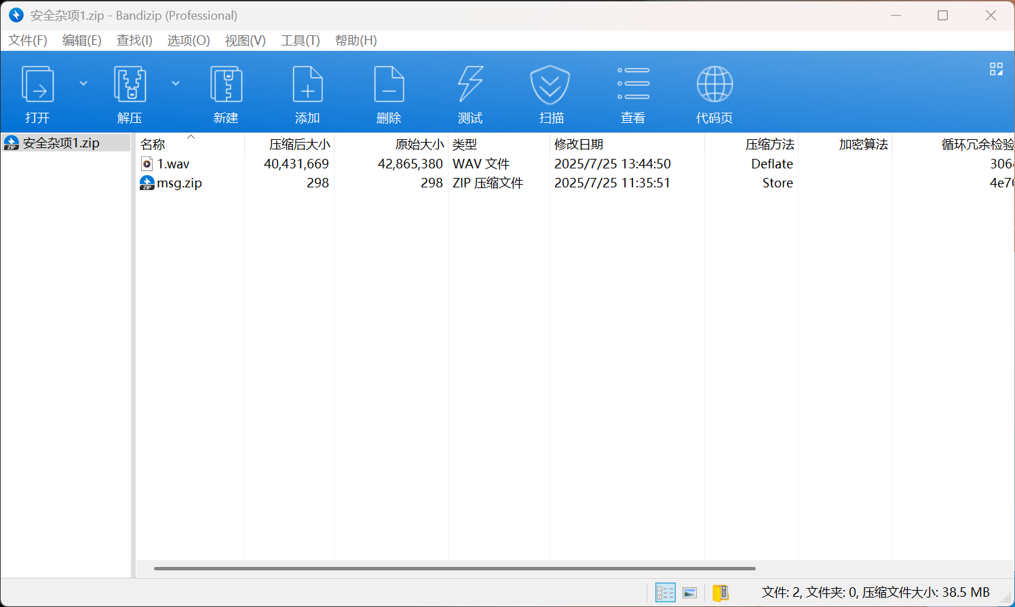Click the Store compression method cell

[778, 183]
